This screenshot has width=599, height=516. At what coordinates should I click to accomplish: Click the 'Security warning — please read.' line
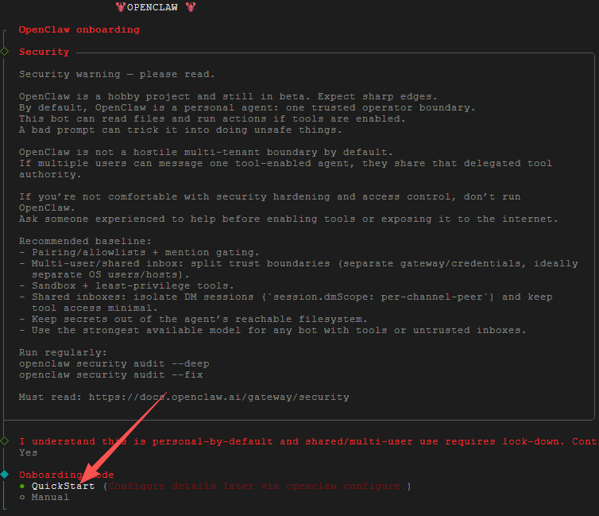point(117,74)
